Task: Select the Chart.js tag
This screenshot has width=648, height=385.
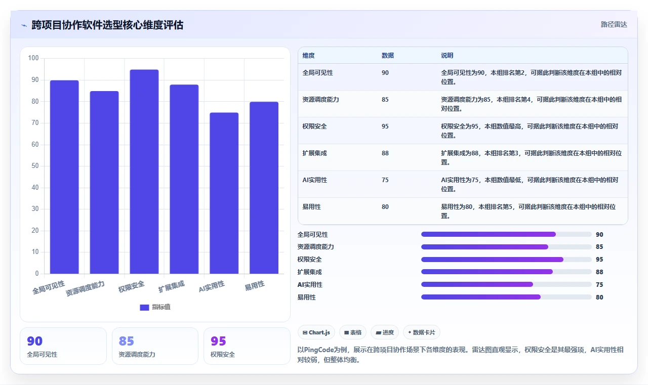Action: click(316, 332)
